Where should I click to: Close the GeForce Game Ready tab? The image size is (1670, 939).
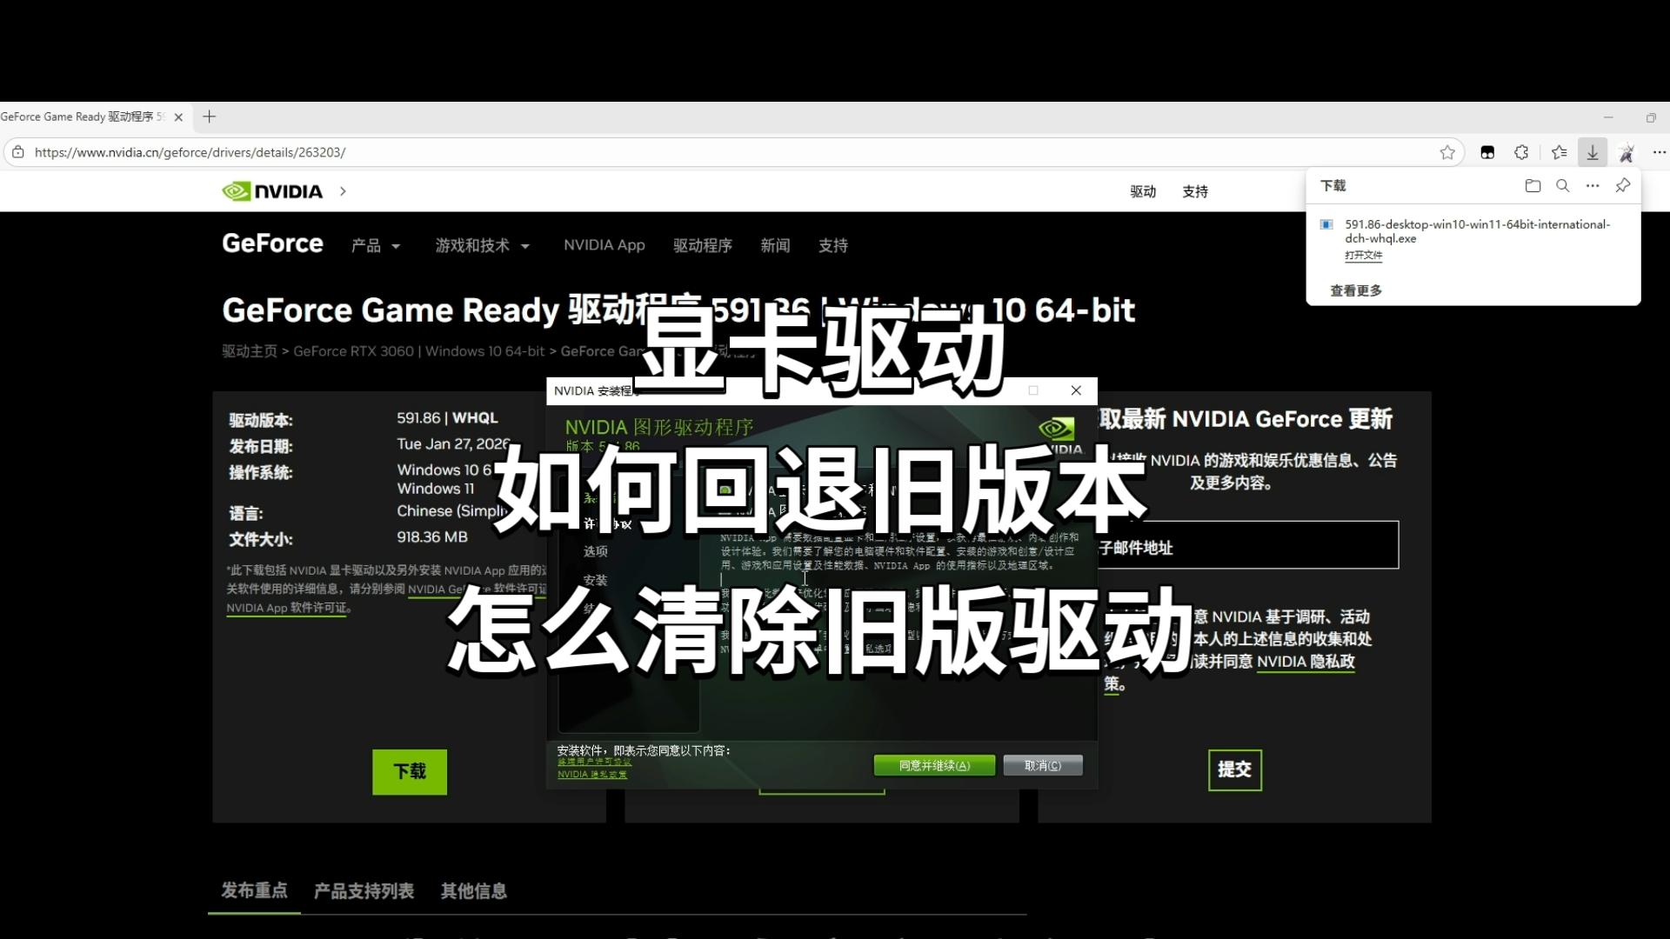178,117
